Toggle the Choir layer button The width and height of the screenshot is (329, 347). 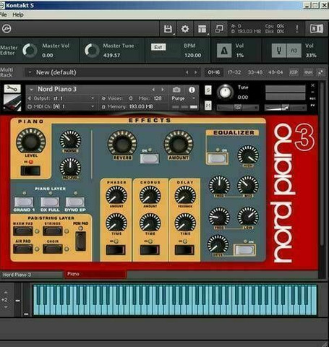53,249
